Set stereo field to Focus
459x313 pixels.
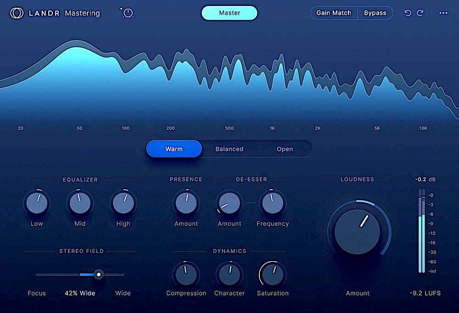coord(37,293)
